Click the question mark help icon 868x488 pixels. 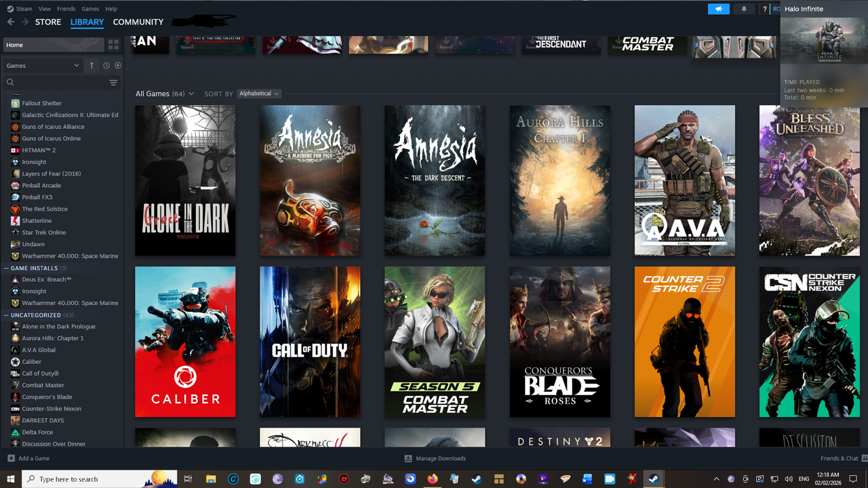pos(765,9)
